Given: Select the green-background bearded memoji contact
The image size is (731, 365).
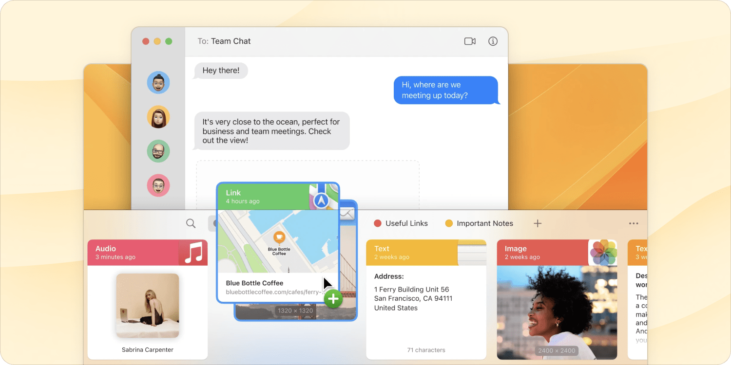Looking at the screenshot, I should (x=158, y=151).
